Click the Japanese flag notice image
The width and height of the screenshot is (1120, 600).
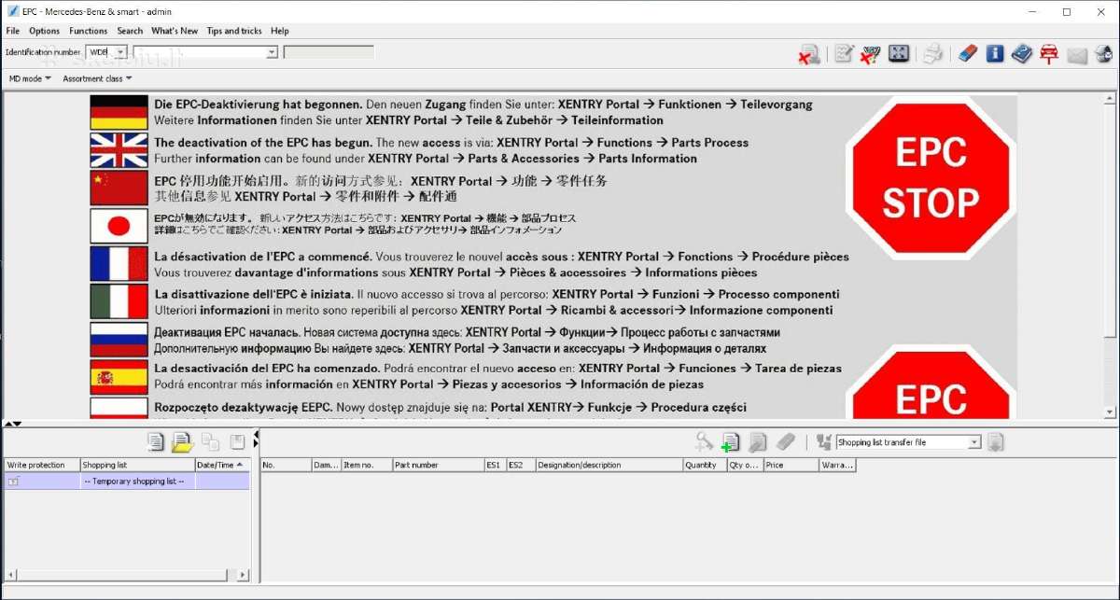[119, 226]
